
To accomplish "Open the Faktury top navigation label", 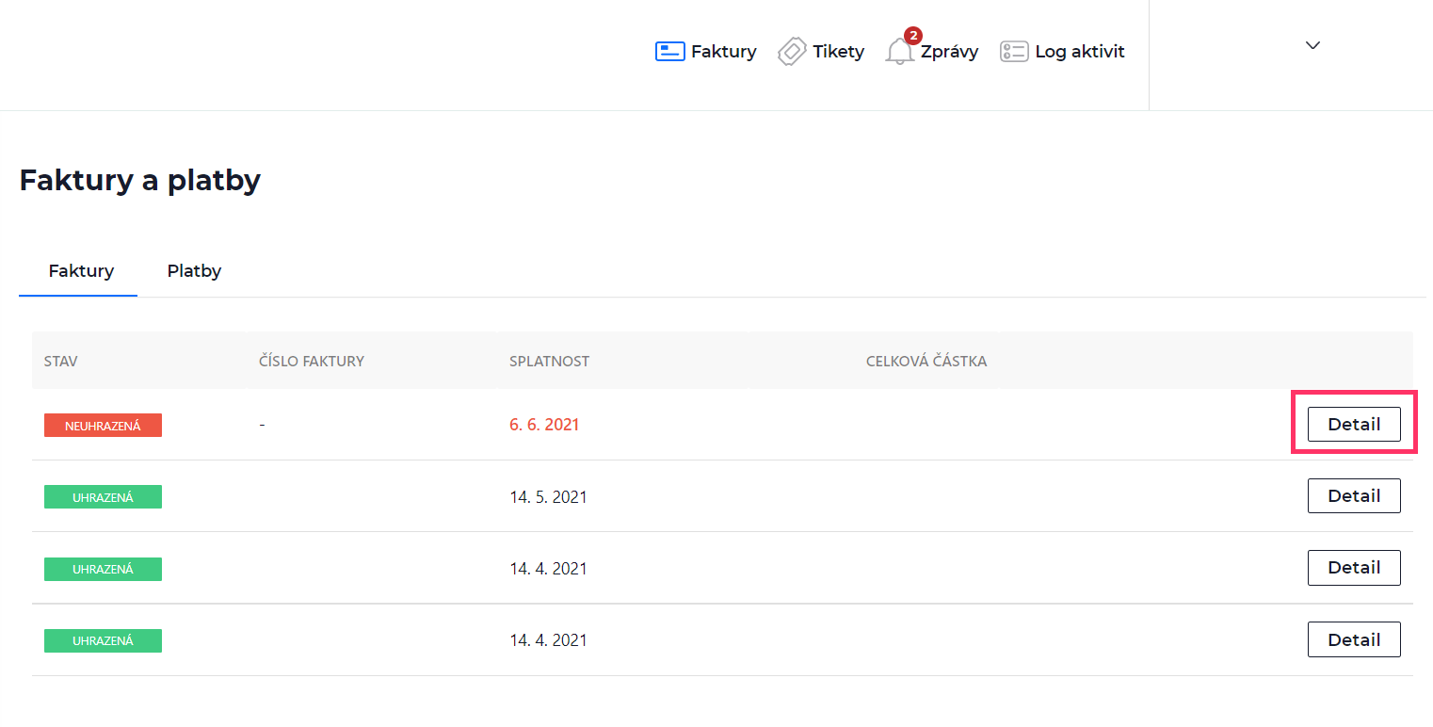I will pyautogui.click(x=723, y=52).
